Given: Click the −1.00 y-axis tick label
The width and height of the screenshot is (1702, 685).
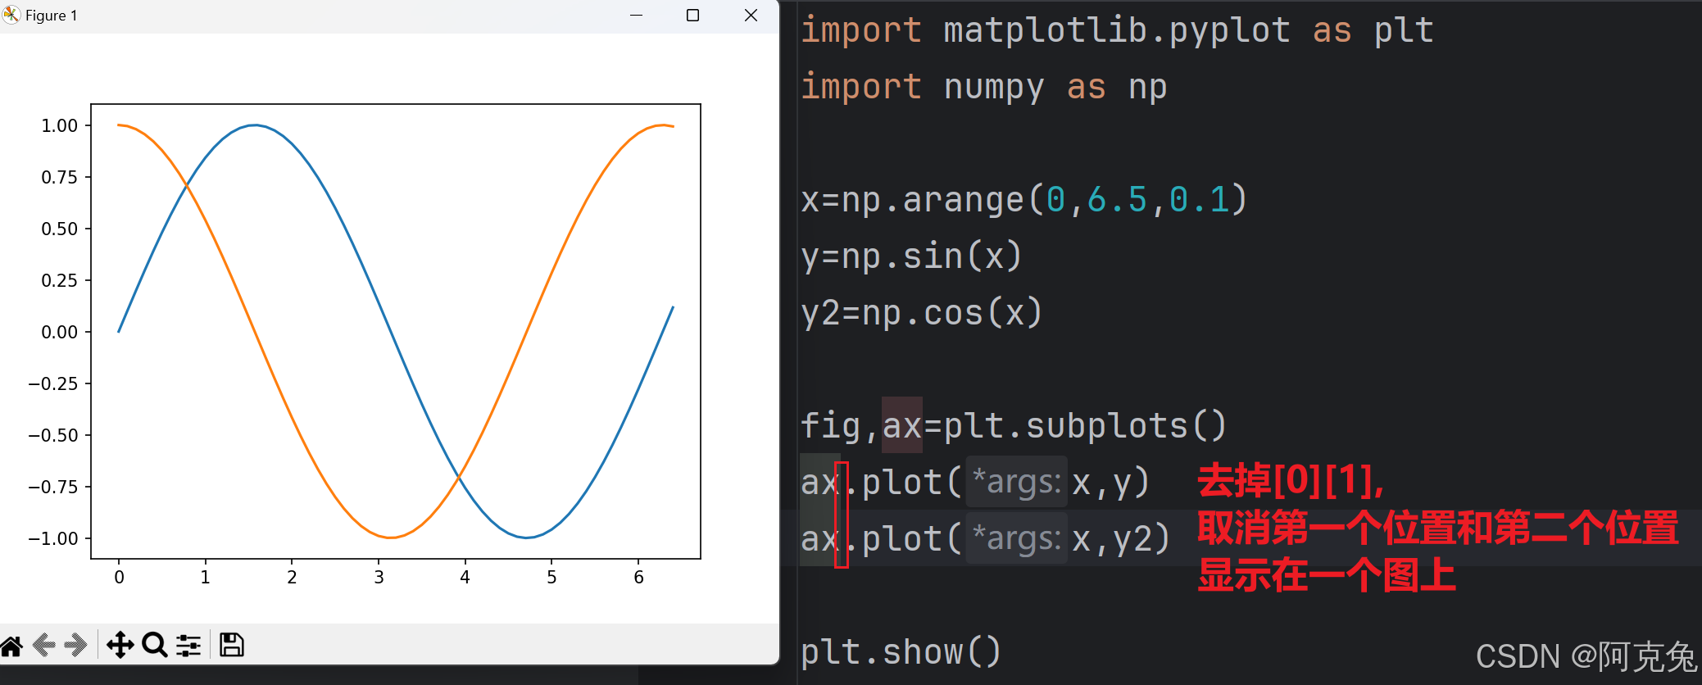Looking at the screenshot, I should click(53, 538).
